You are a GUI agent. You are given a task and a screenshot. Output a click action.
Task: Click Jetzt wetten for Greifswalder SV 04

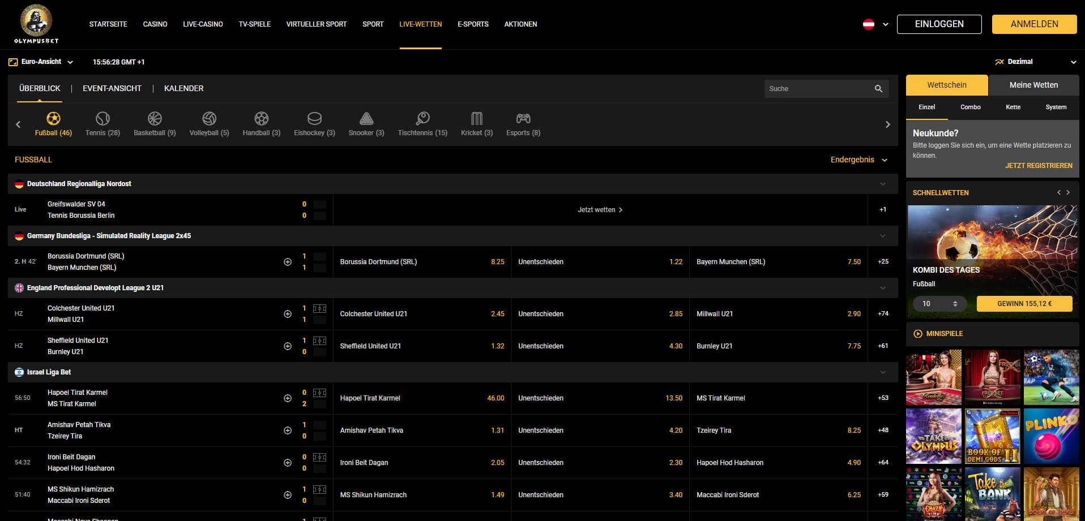click(600, 210)
